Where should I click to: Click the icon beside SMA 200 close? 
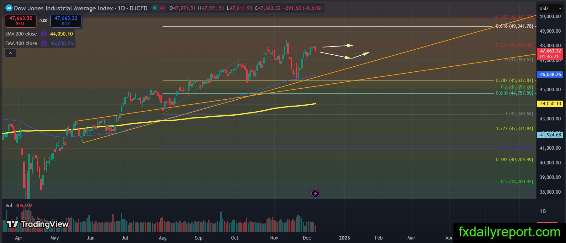tap(44, 34)
